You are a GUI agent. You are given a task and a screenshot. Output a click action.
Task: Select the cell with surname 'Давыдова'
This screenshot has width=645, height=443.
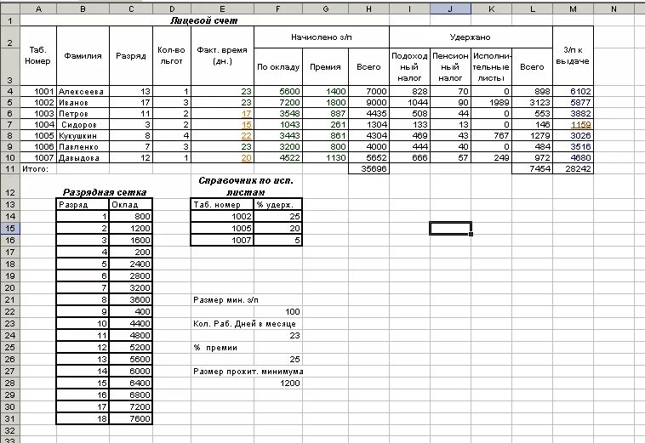coord(83,158)
